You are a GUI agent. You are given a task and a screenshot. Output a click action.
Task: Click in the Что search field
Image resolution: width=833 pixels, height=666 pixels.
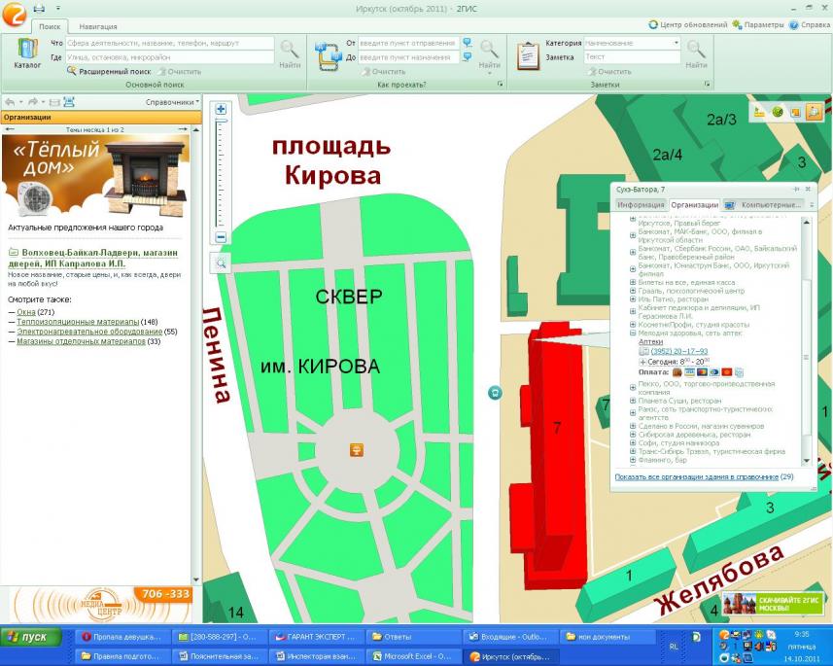coord(169,43)
